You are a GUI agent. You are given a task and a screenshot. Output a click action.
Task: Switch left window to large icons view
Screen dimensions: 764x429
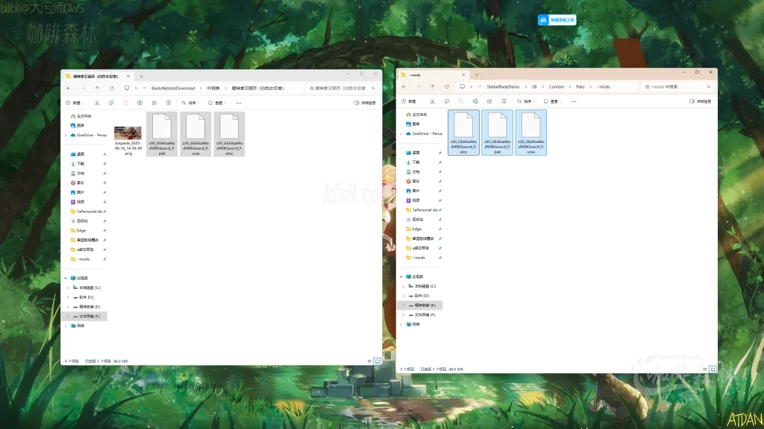[377, 361]
